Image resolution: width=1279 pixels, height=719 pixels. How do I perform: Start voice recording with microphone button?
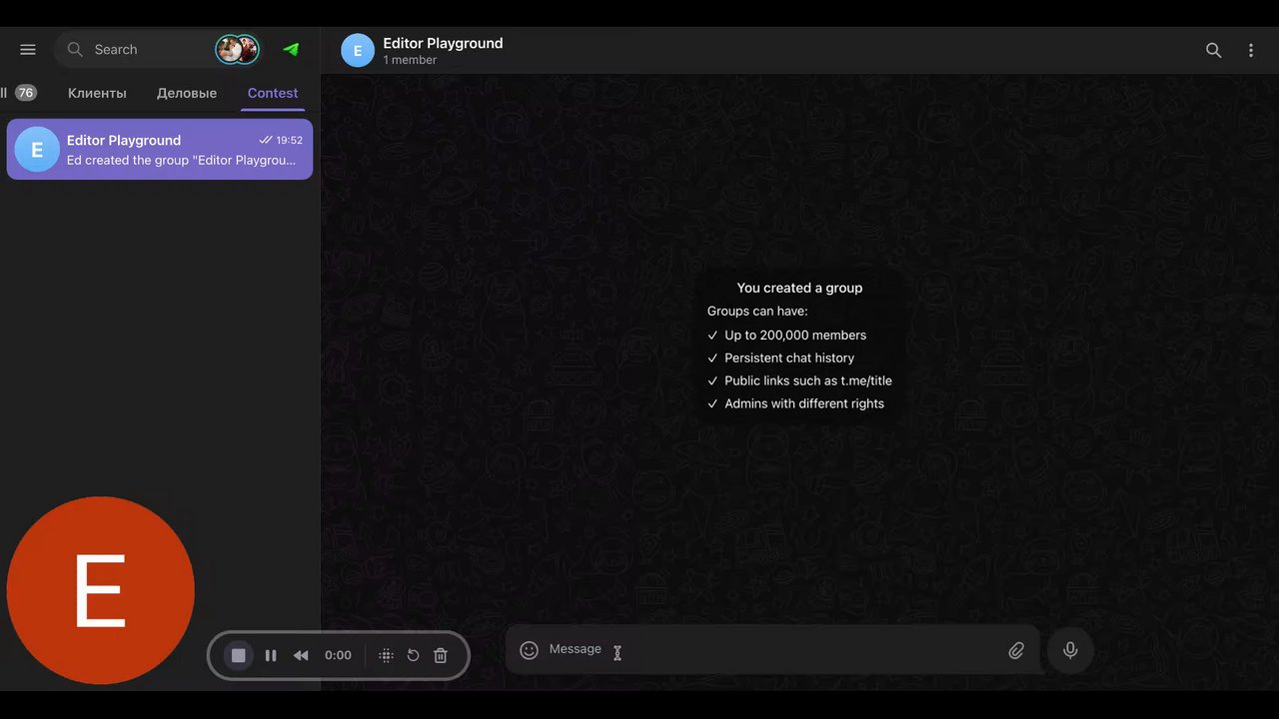pos(1070,650)
